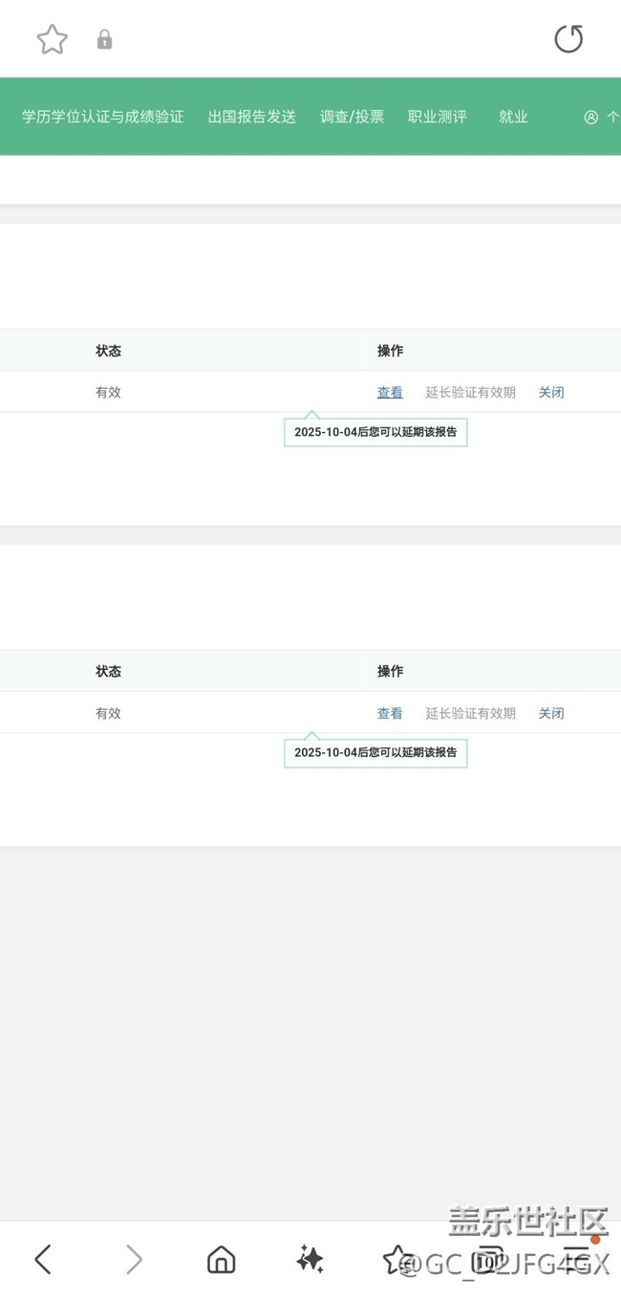Open the tabs switcher showing 10 tabs
Image resolution: width=621 pixels, height=1298 pixels.
click(488, 1260)
